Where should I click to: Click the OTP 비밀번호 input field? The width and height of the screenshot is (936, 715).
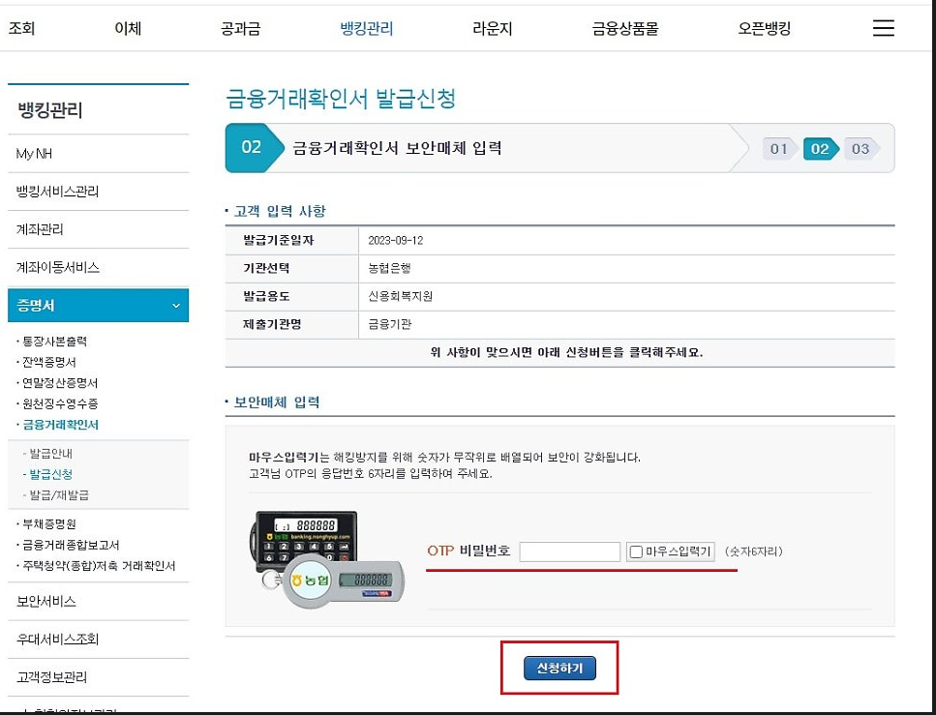tap(569, 551)
